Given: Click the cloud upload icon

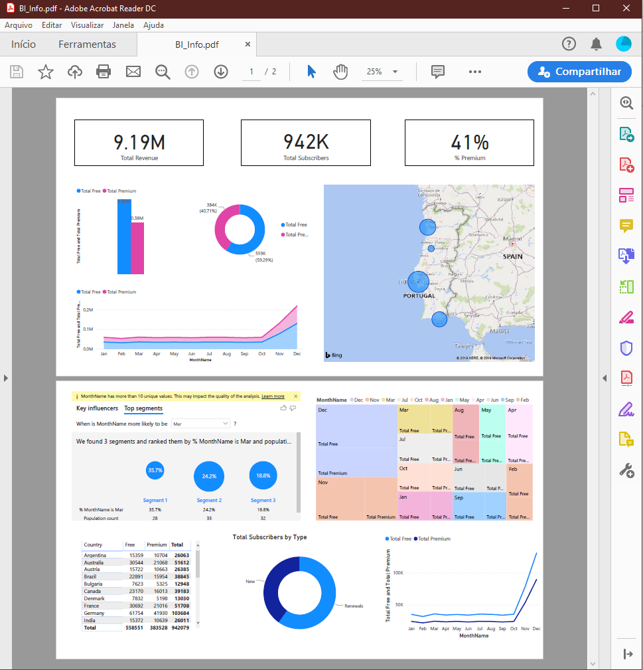Looking at the screenshot, I should pos(75,72).
